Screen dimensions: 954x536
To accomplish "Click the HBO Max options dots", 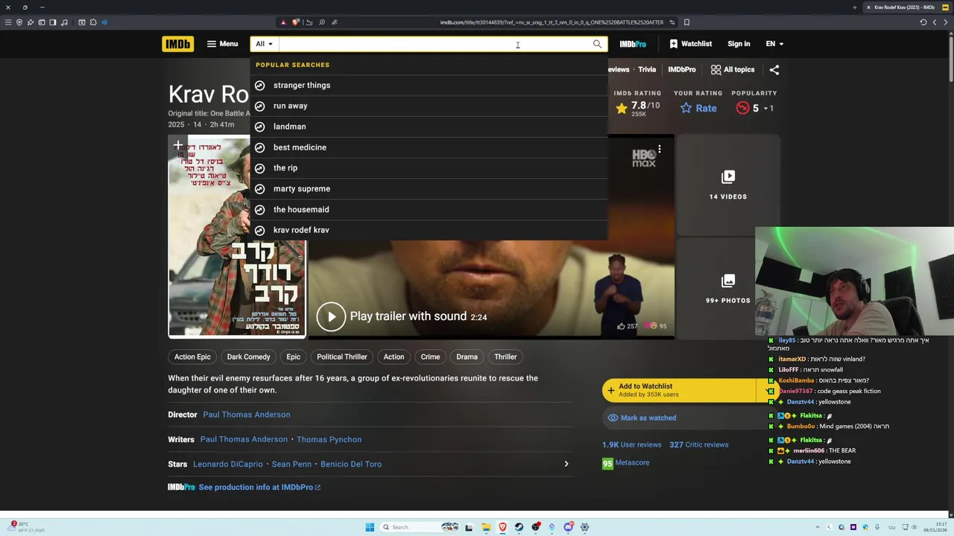I will click(660, 150).
